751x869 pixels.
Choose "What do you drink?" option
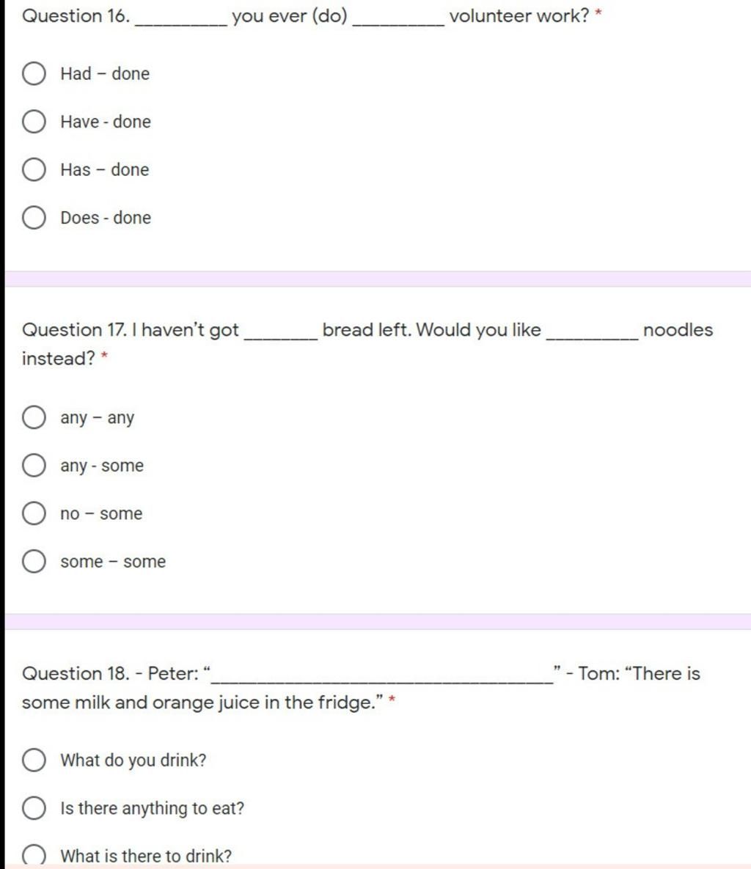point(34,760)
